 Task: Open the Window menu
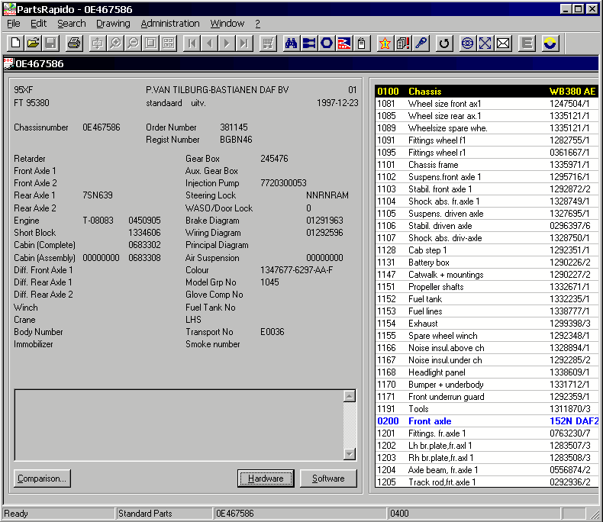227,24
